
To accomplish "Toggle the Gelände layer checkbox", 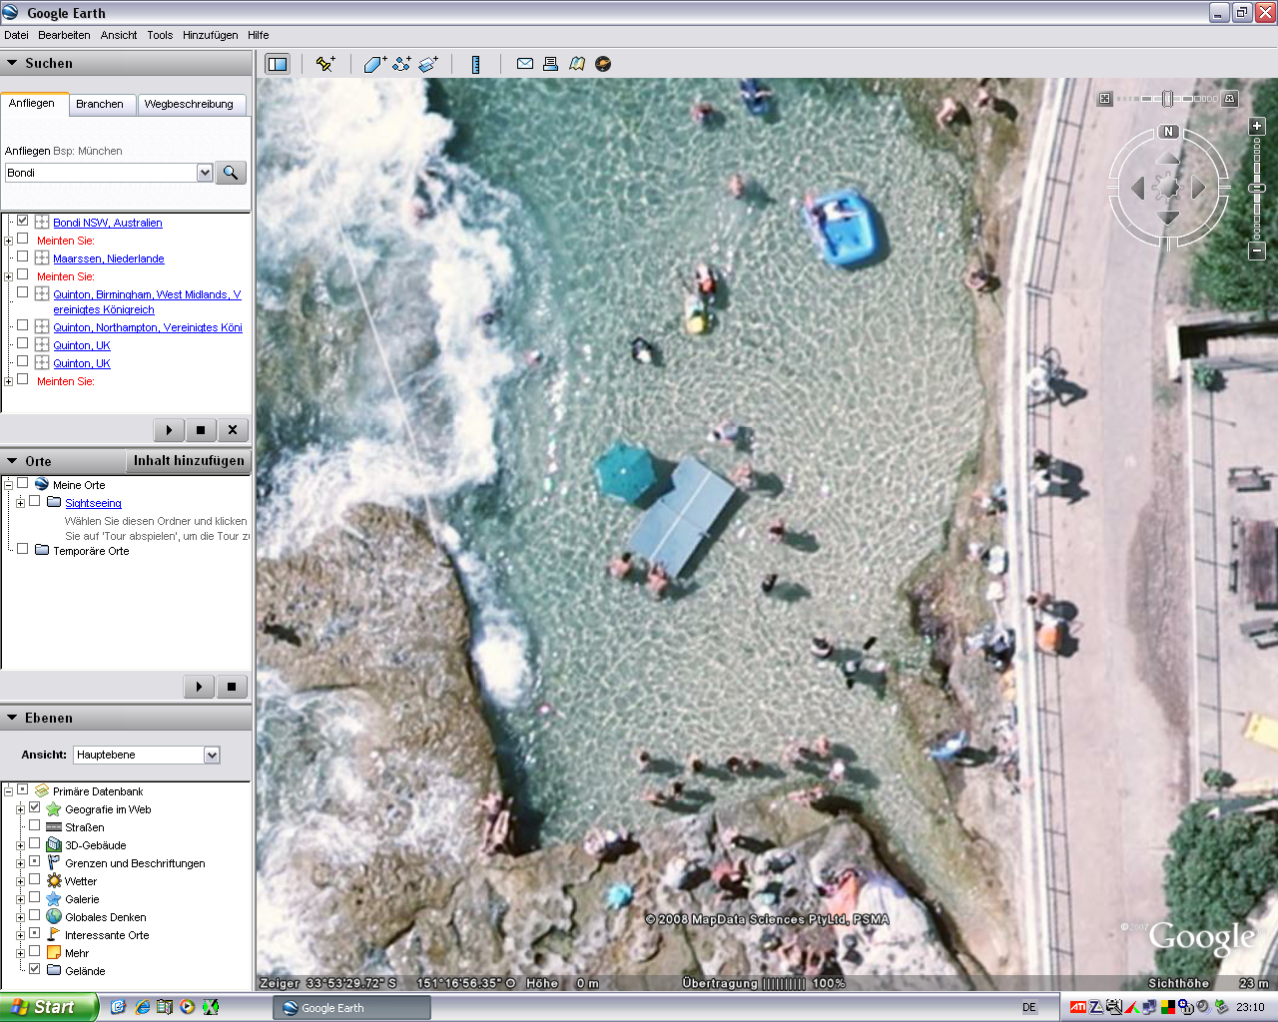I will point(35,969).
